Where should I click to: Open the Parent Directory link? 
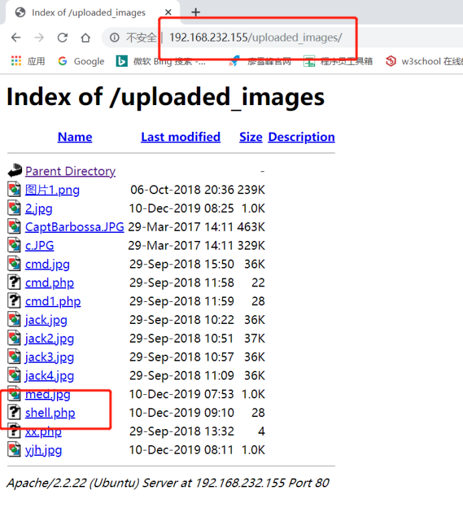(x=70, y=171)
